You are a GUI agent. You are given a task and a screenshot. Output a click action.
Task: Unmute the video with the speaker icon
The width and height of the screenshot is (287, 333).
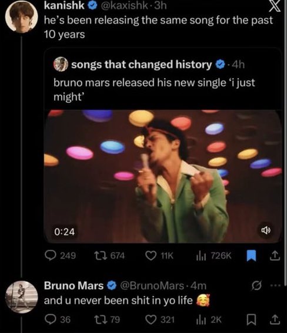click(x=265, y=230)
